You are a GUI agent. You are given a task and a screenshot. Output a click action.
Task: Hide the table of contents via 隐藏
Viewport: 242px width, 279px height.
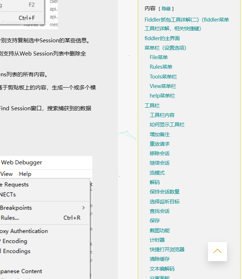pyautogui.click(x=166, y=8)
